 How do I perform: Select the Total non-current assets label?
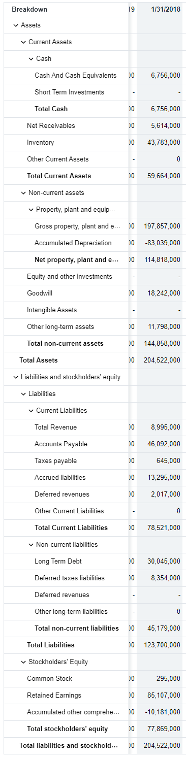click(65, 343)
